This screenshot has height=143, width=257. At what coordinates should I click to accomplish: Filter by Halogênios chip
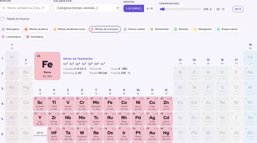(x=203, y=29)
